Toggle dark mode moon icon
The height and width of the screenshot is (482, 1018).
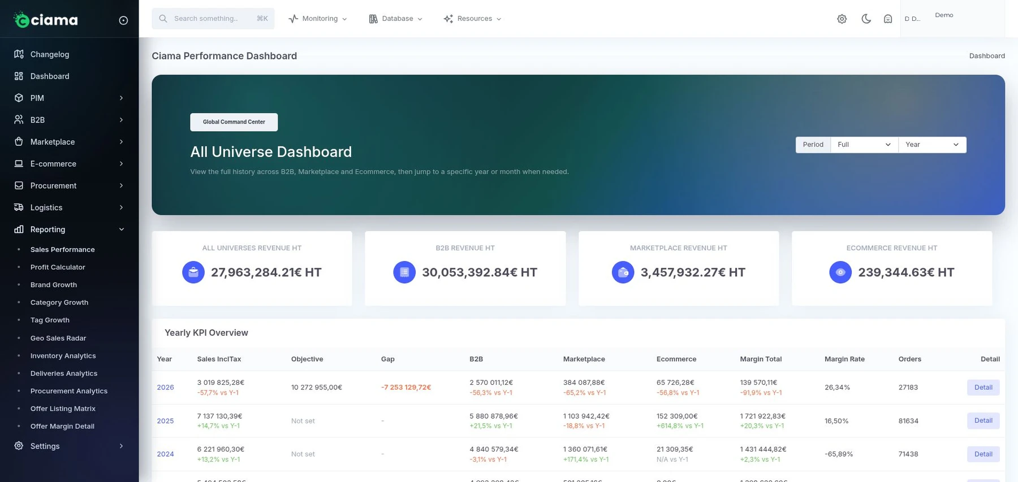866,19
